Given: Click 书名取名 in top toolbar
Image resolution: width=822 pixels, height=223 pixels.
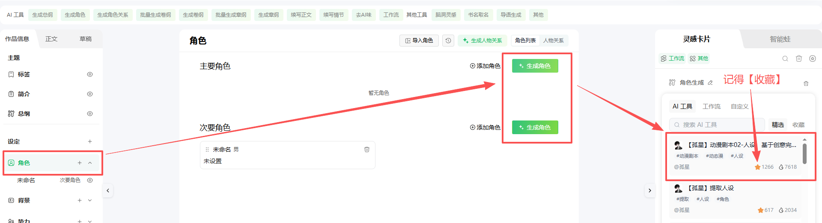Looking at the screenshot, I should pyautogui.click(x=478, y=15).
